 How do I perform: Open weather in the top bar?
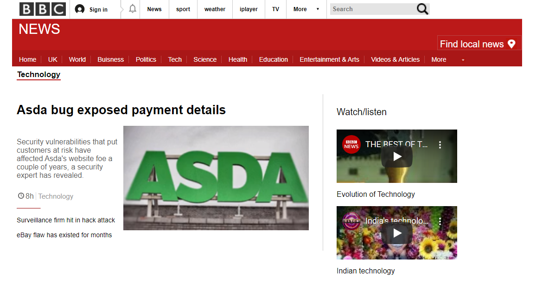(x=215, y=9)
